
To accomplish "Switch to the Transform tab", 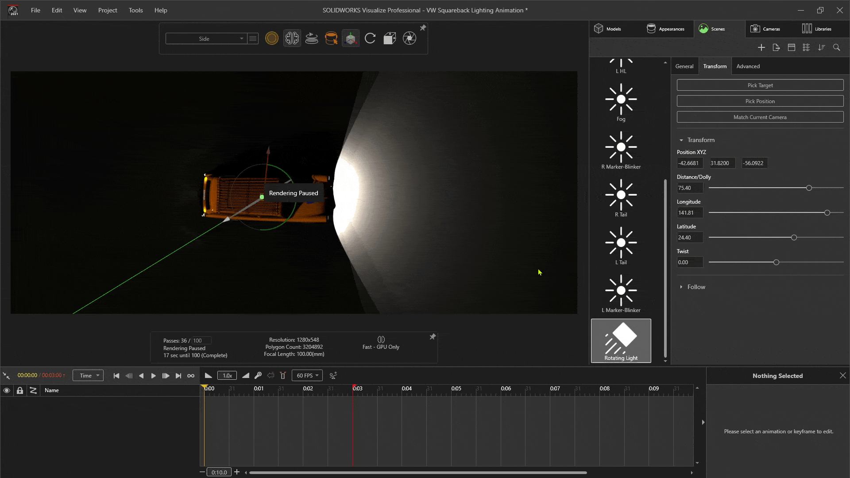I will tap(715, 66).
